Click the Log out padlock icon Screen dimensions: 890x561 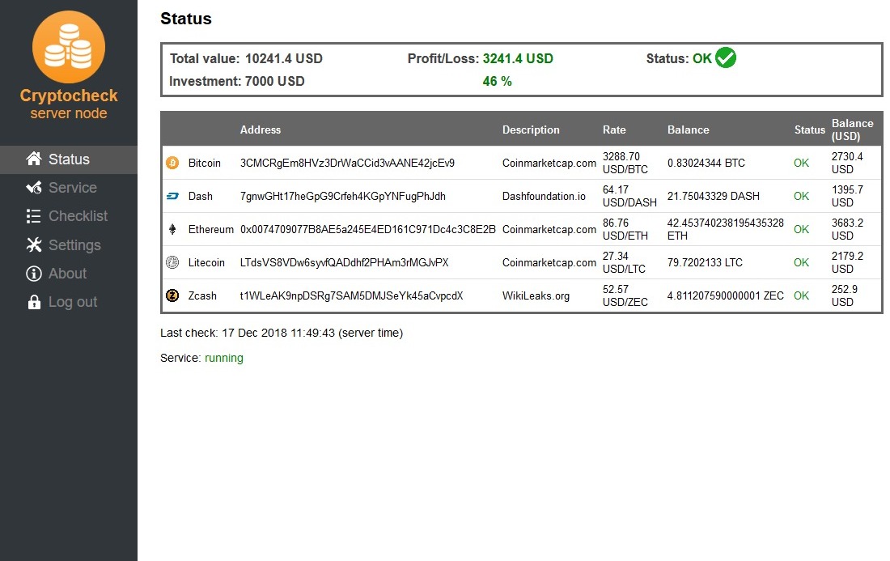point(33,302)
